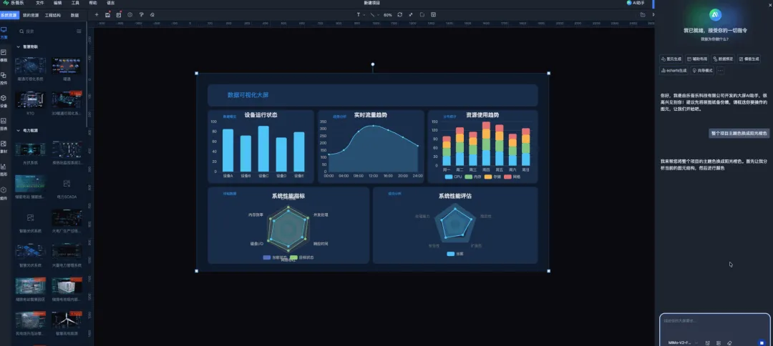This screenshot has height=346, width=773.
Task: Click the first icon after model selector
Action: pos(707,342)
